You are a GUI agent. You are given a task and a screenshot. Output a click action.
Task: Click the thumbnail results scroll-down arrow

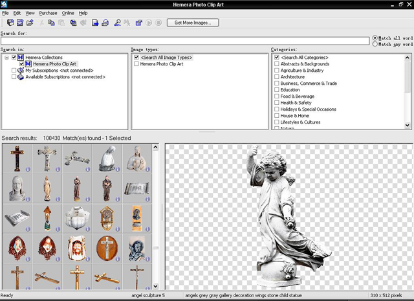155,286
